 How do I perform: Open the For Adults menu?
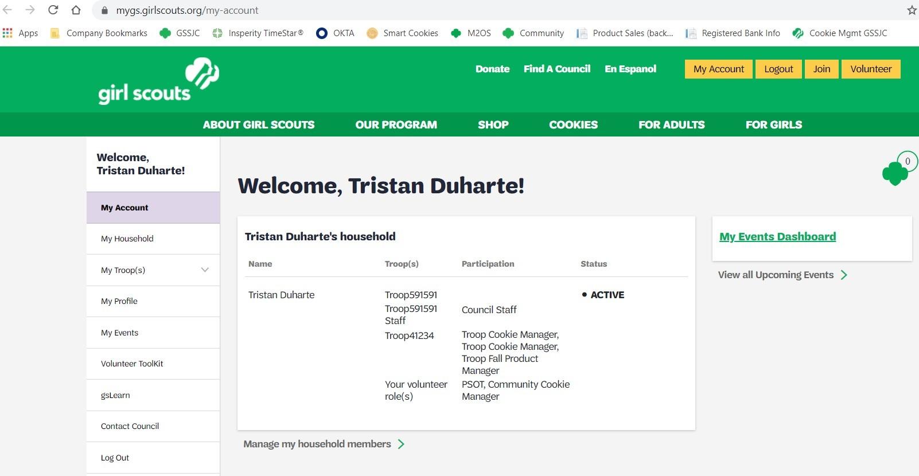(x=672, y=124)
